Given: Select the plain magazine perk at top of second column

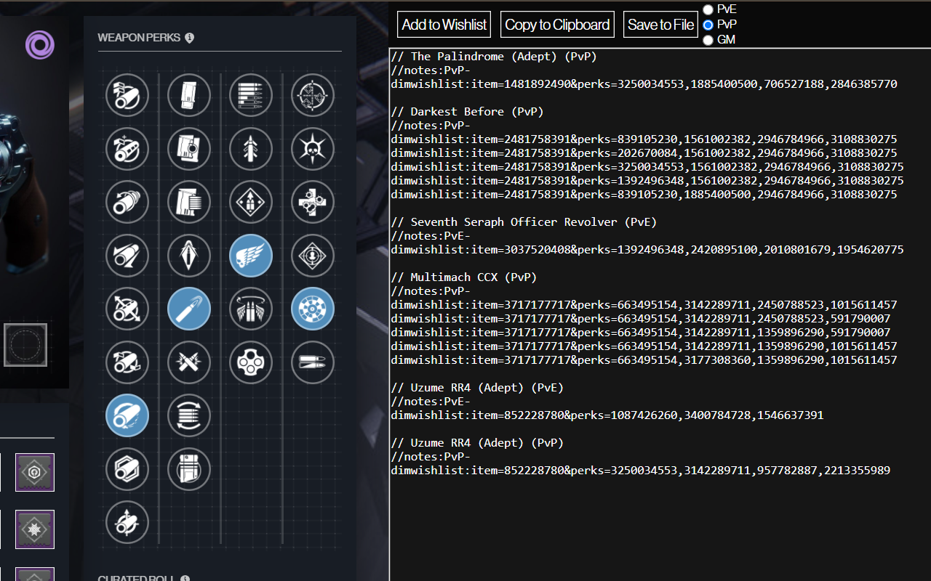Looking at the screenshot, I should 189,95.
